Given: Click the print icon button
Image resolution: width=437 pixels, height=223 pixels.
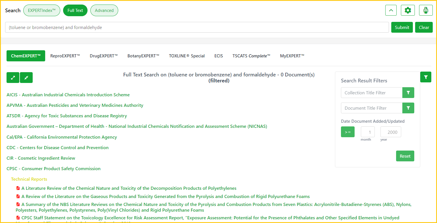Looking at the screenshot, I should click(426, 11).
